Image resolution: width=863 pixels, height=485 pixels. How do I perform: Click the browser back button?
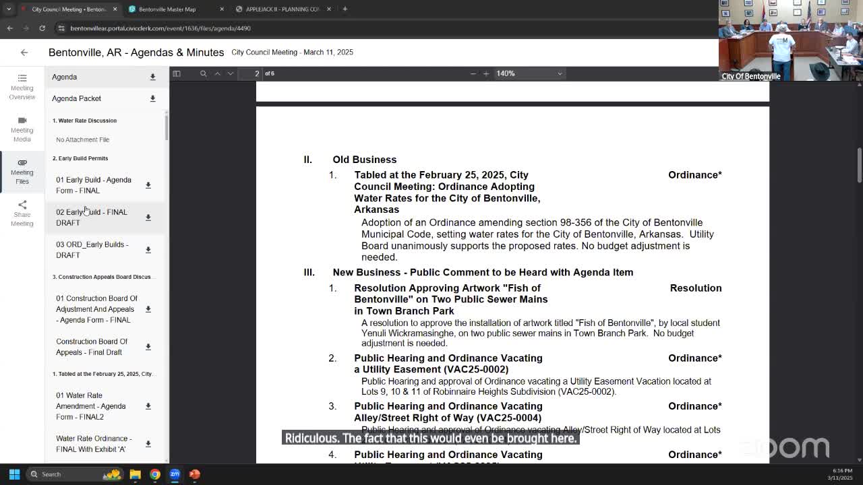(x=10, y=28)
